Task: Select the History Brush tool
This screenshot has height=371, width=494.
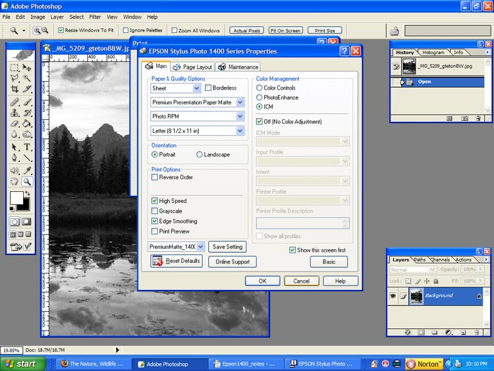Action: point(27,113)
